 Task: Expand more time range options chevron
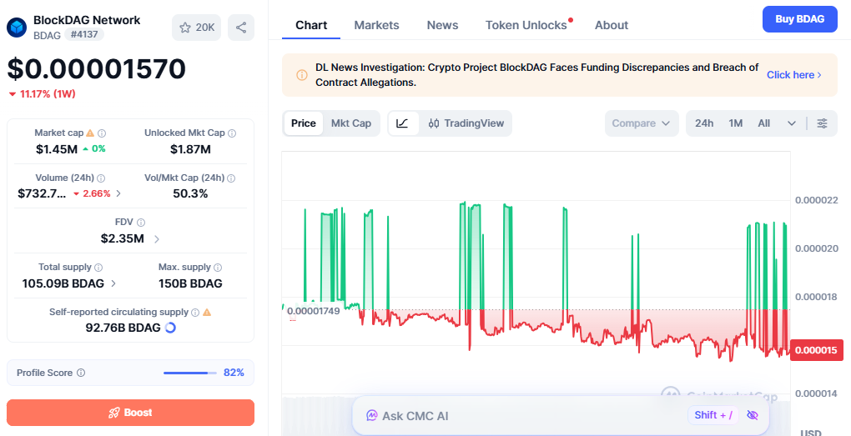[791, 123]
